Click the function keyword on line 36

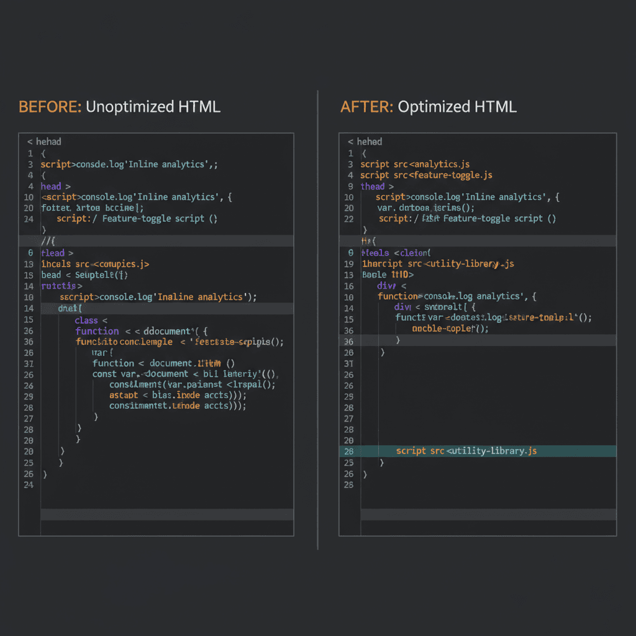pos(98,331)
